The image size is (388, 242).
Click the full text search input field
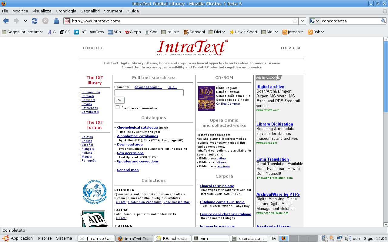(149, 93)
